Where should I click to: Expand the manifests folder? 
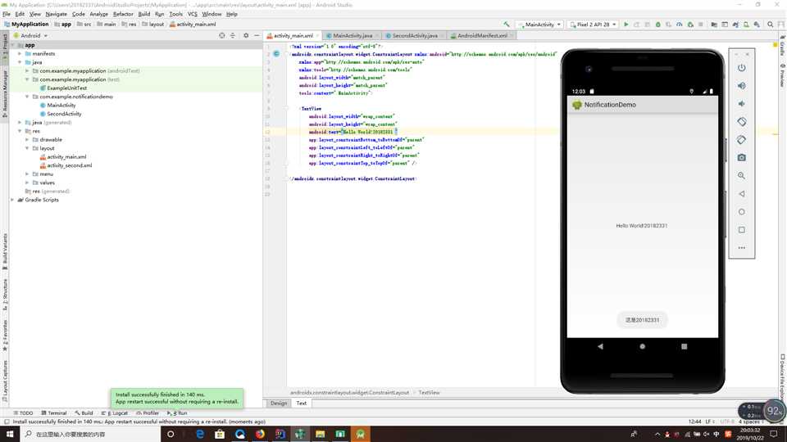[x=20, y=54]
